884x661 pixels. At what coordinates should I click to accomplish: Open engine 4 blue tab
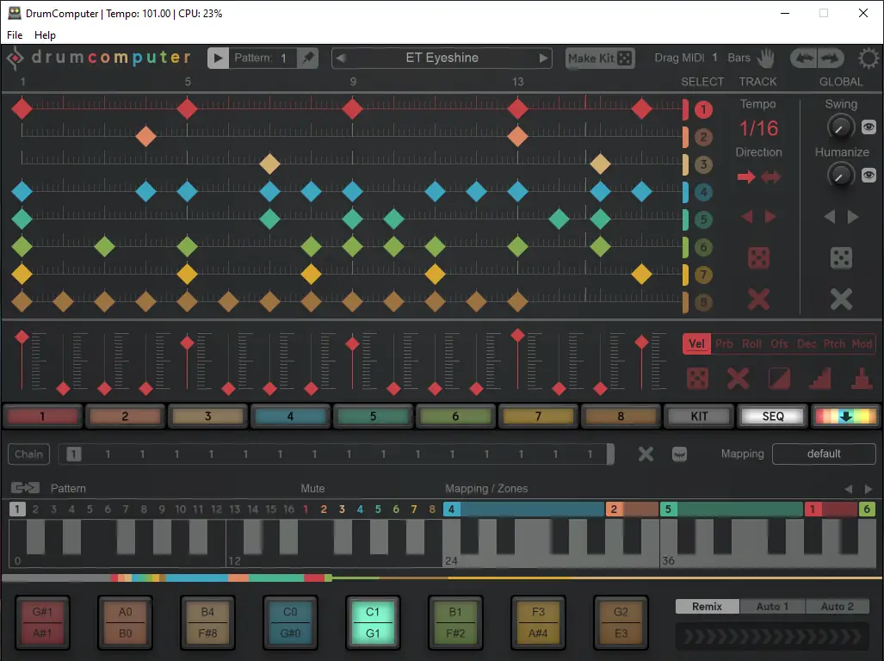[x=290, y=417]
